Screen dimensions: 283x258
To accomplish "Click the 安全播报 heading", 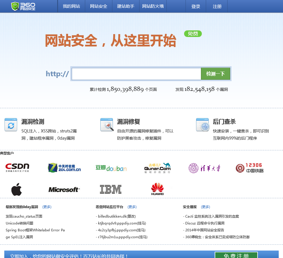I will tap(190, 207).
